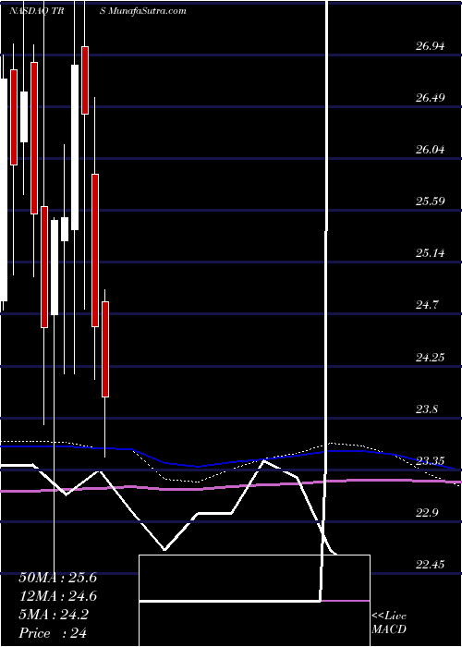Screen dimensions: 462x647
Task: Click the 25.14 price axis label
Action: pos(431,253)
